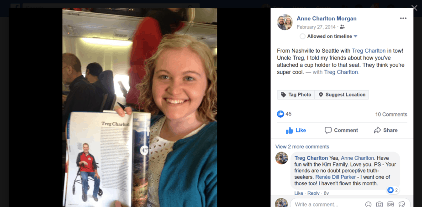Close the photo viewer with the X
This screenshot has width=422, height=207.
[414, 8]
